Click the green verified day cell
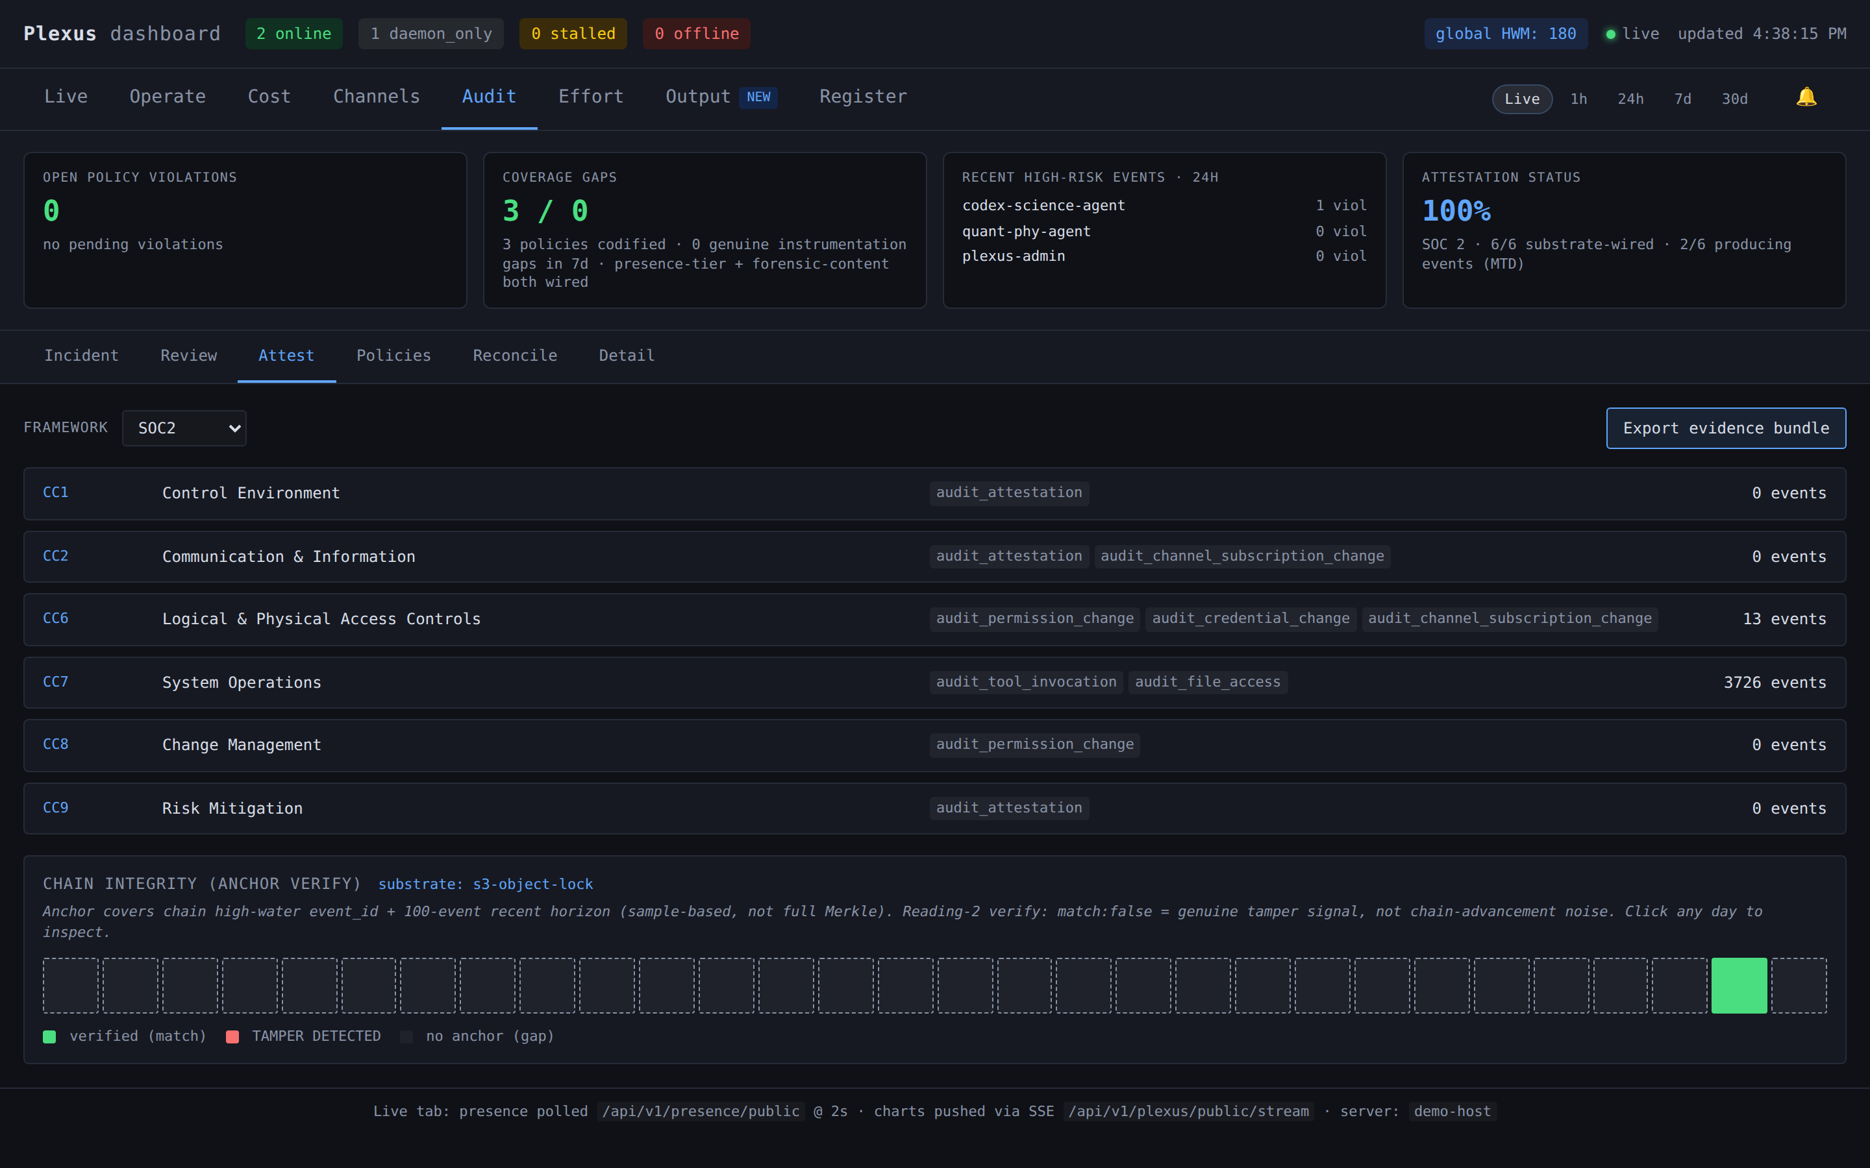1870x1168 pixels. point(1739,986)
